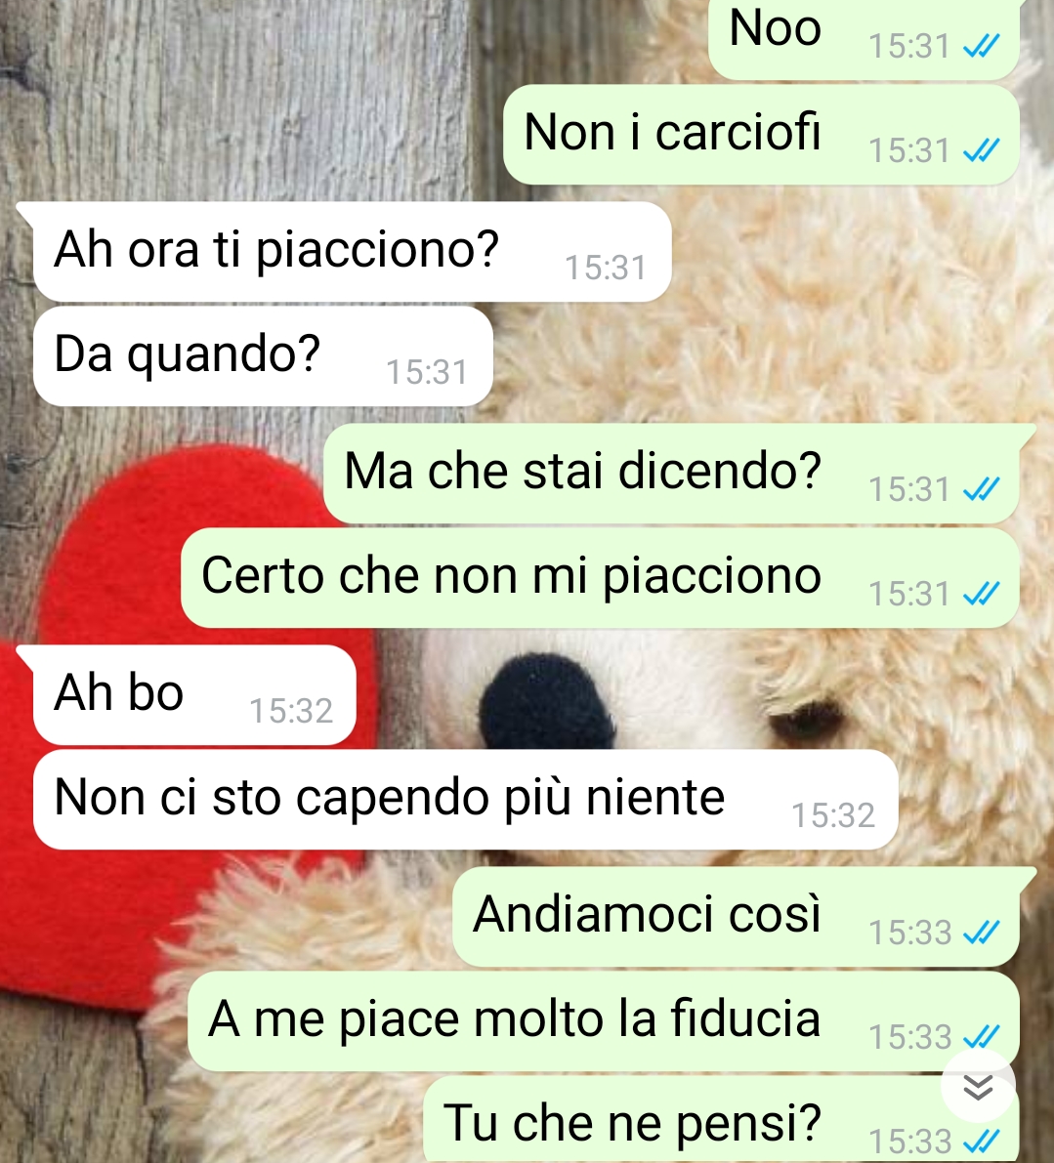Select the 'Ah ora ti piacciono?' message bubble

352,251
